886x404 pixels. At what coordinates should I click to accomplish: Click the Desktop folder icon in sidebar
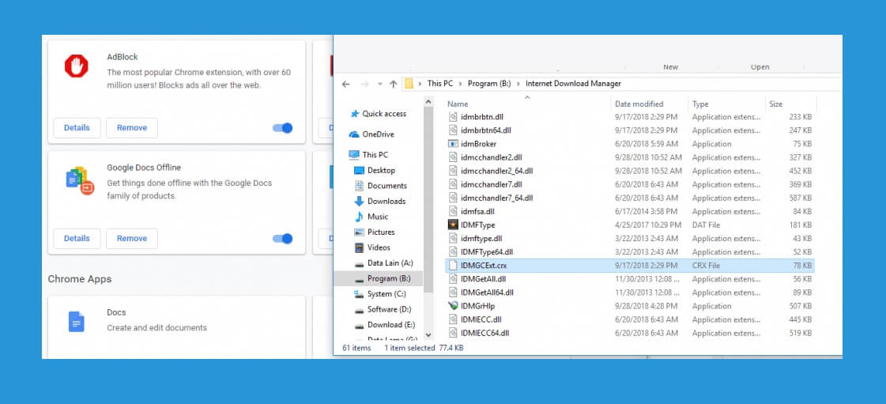coord(359,170)
